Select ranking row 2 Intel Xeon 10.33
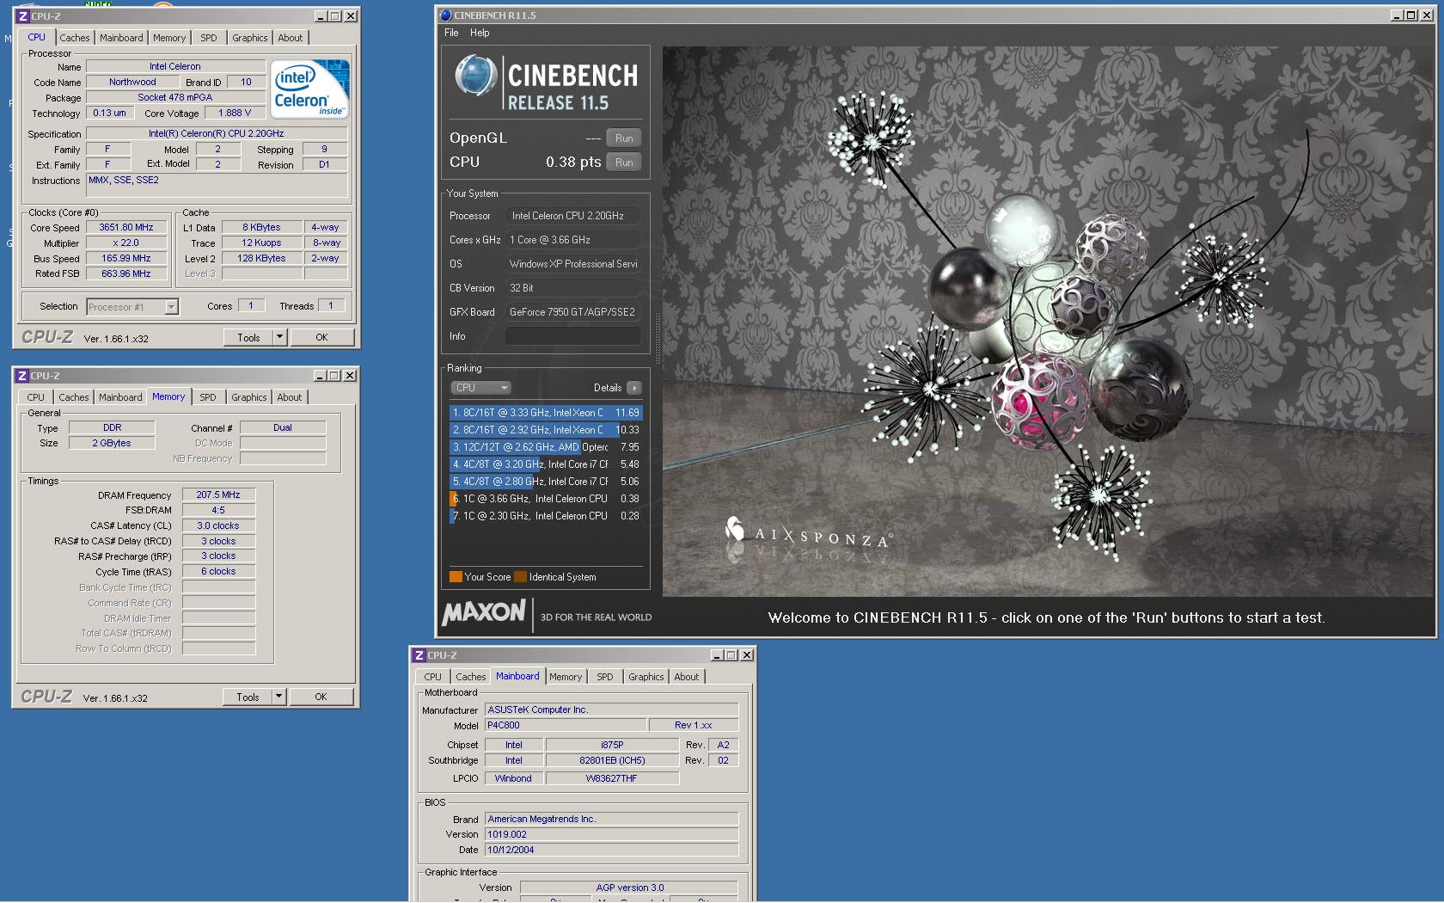1444x903 pixels. point(546,430)
